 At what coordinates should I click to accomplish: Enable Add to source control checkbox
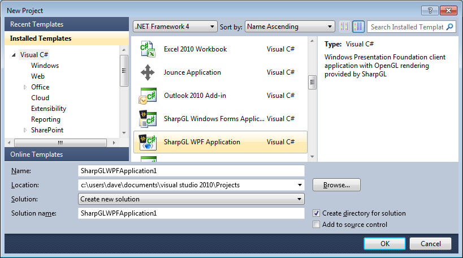[x=316, y=224]
